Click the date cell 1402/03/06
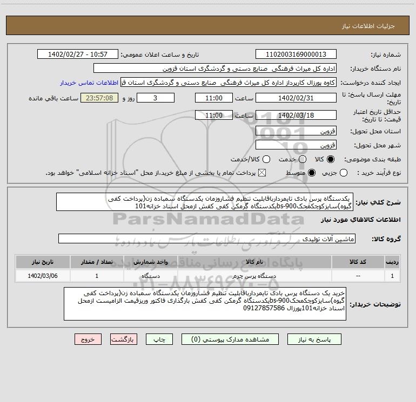The height and width of the screenshot is (402, 416). coord(43,276)
